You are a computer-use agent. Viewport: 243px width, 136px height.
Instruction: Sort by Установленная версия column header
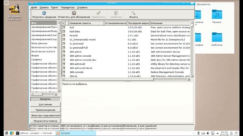pos(115,23)
